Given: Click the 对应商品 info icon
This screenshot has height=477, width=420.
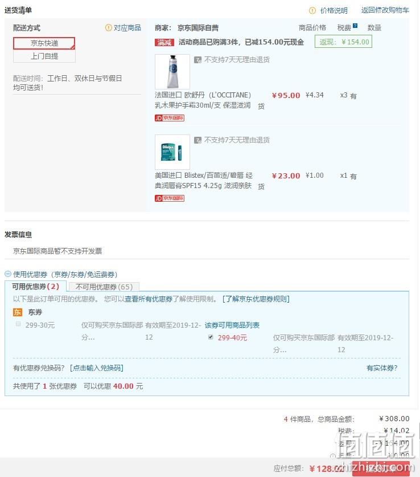Looking at the screenshot, I should point(109,28).
